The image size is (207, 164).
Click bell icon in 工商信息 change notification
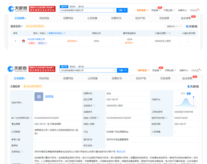[x=25, y=86]
